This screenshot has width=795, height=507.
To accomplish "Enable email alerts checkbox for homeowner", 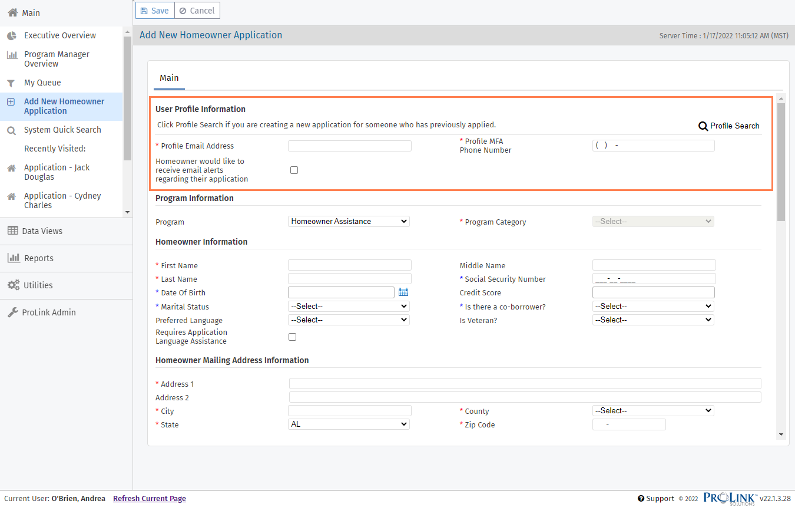I will tap(294, 170).
